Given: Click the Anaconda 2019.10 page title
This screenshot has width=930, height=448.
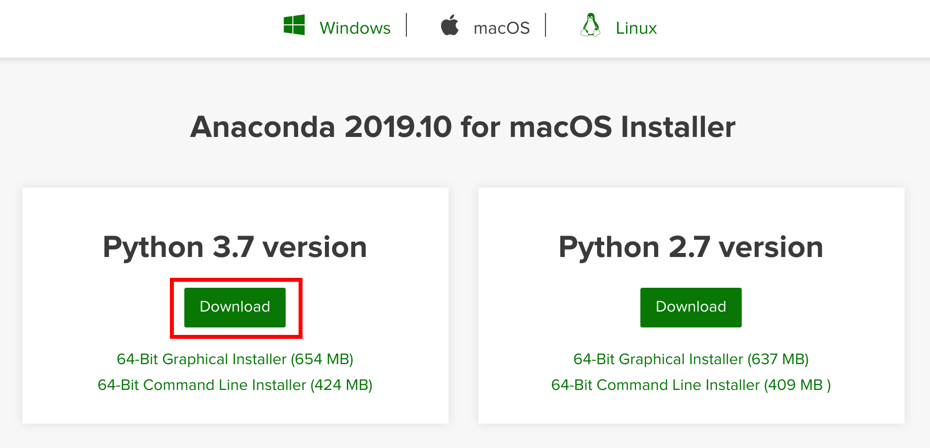Looking at the screenshot, I should click(464, 127).
